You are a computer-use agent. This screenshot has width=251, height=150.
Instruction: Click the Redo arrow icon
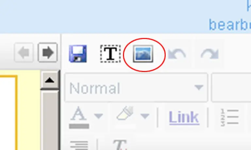(x=210, y=54)
